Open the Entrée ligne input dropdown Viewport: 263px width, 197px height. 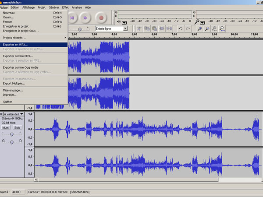[125, 28]
